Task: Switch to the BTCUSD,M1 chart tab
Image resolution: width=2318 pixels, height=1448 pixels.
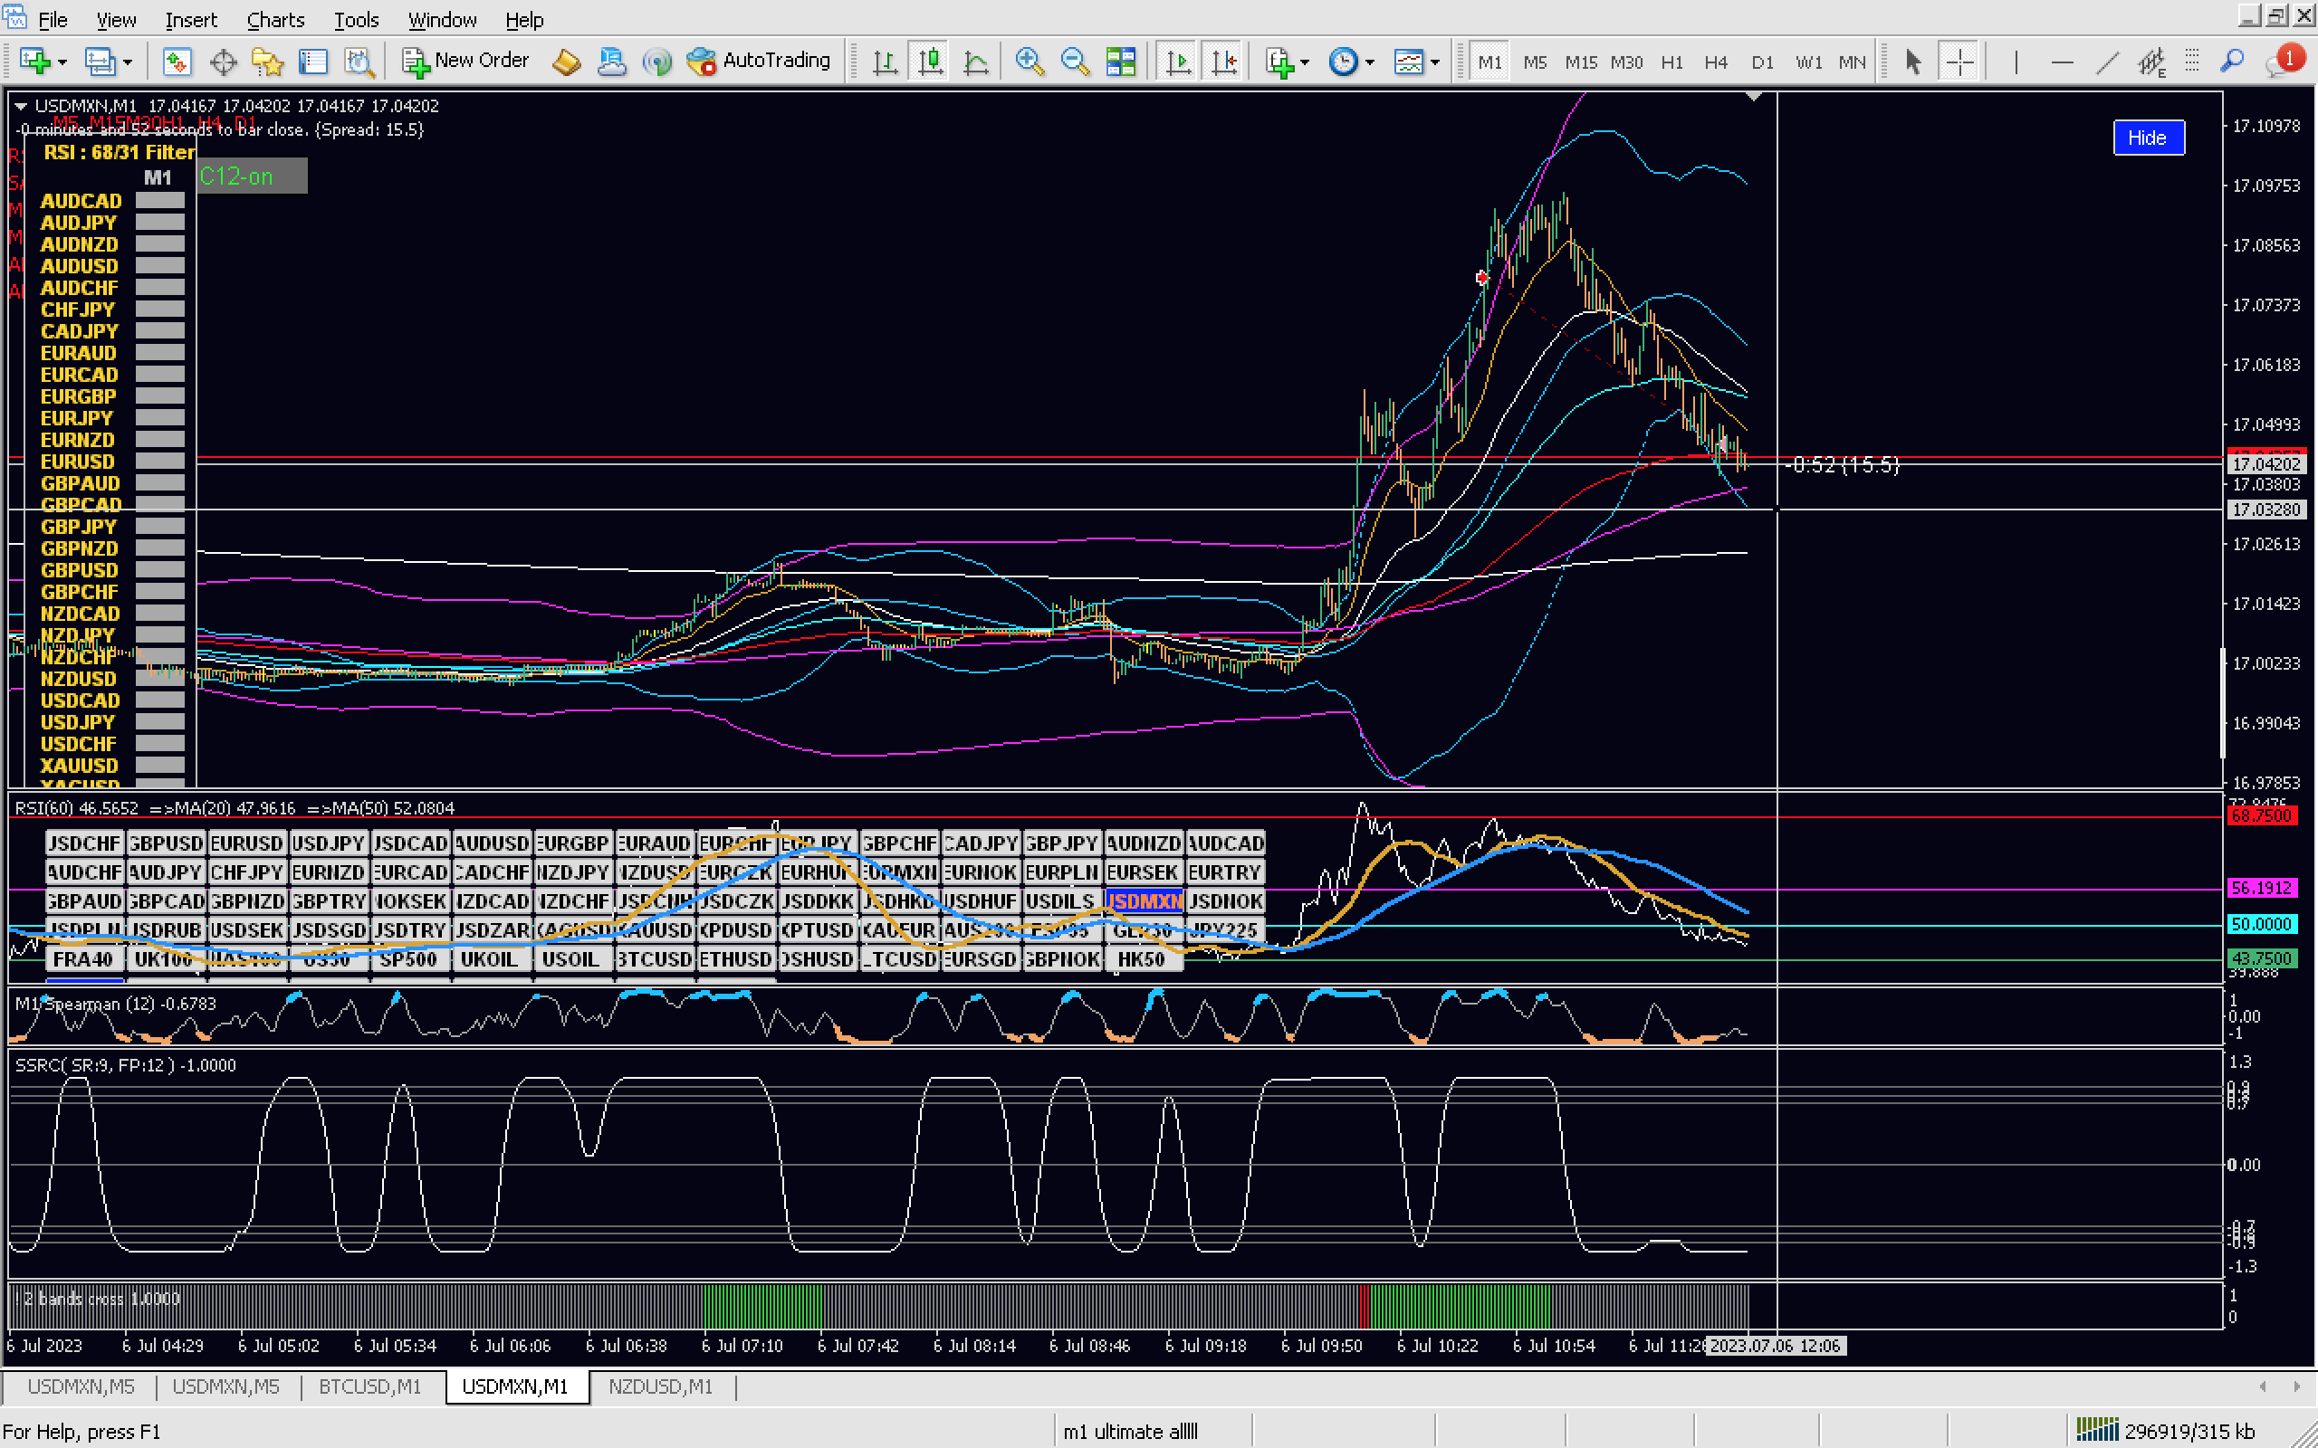Action: click(x=369, y=1386)
